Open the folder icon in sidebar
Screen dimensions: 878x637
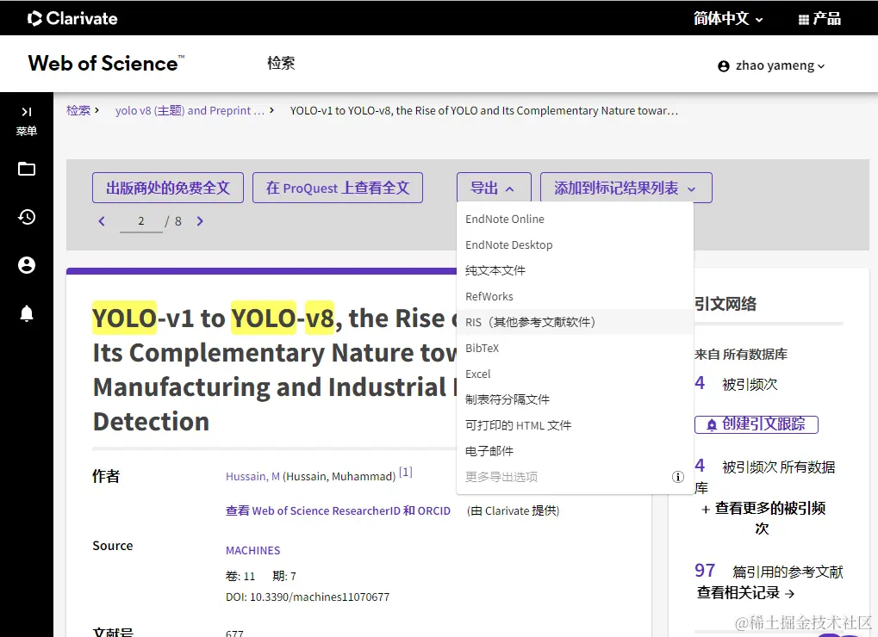[x=27, y=169]
